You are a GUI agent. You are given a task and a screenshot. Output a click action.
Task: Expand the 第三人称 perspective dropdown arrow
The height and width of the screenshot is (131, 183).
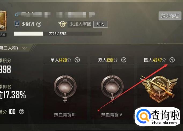pyautogui.click(x=24, y=48)
